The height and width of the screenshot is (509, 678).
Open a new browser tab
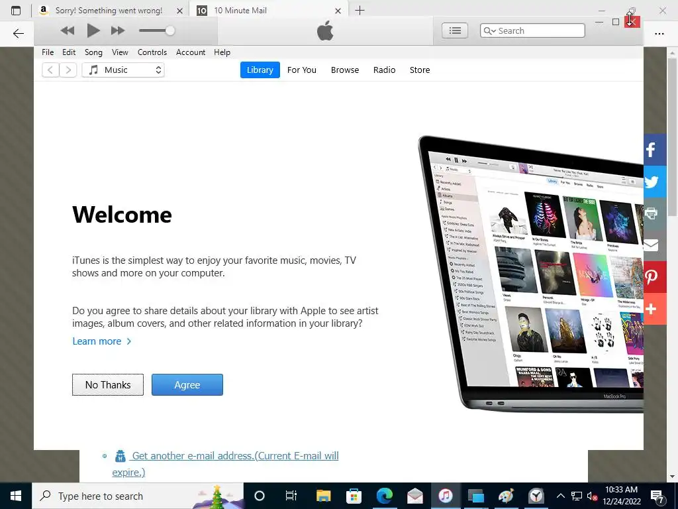coord(360,11)
